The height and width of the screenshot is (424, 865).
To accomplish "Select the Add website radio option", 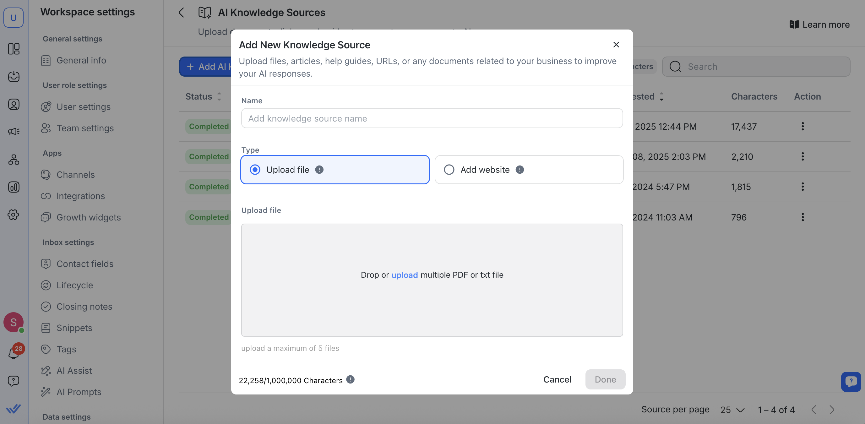I will pyautogui.click(x=449, y=170).
